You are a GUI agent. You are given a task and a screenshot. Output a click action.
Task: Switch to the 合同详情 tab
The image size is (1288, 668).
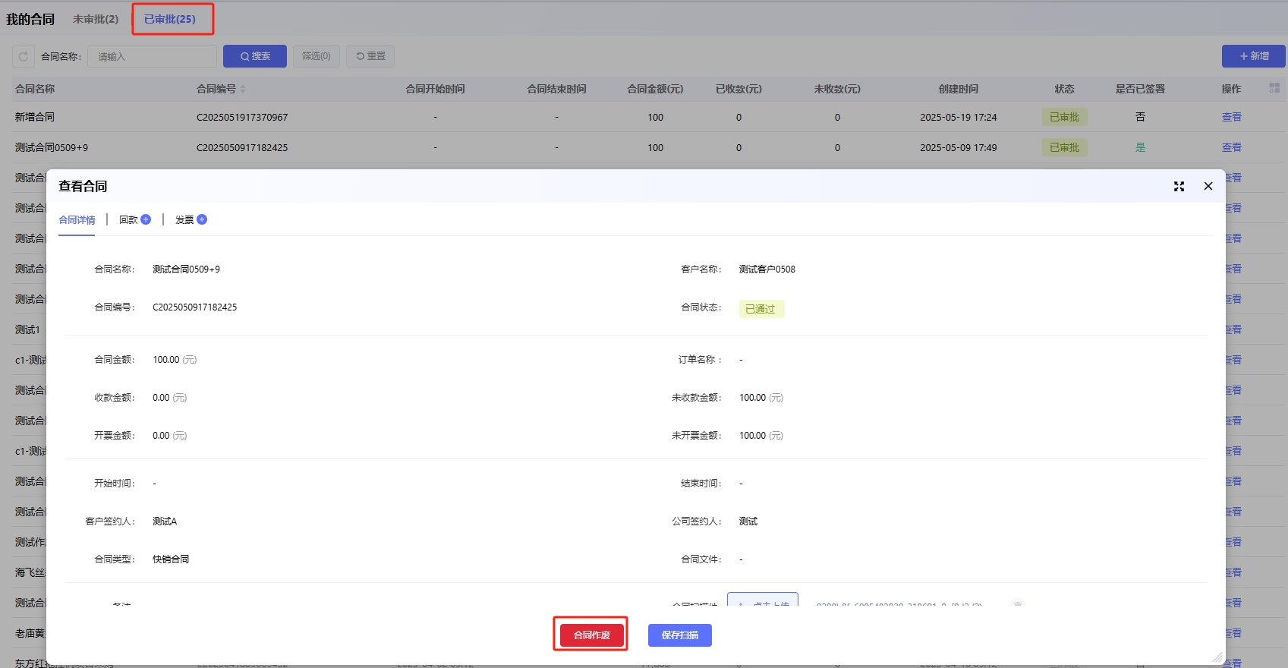point(77,220)
